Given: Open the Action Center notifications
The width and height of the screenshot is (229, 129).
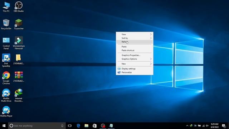Looking at the screenshot, I should [x=224, y=126].
